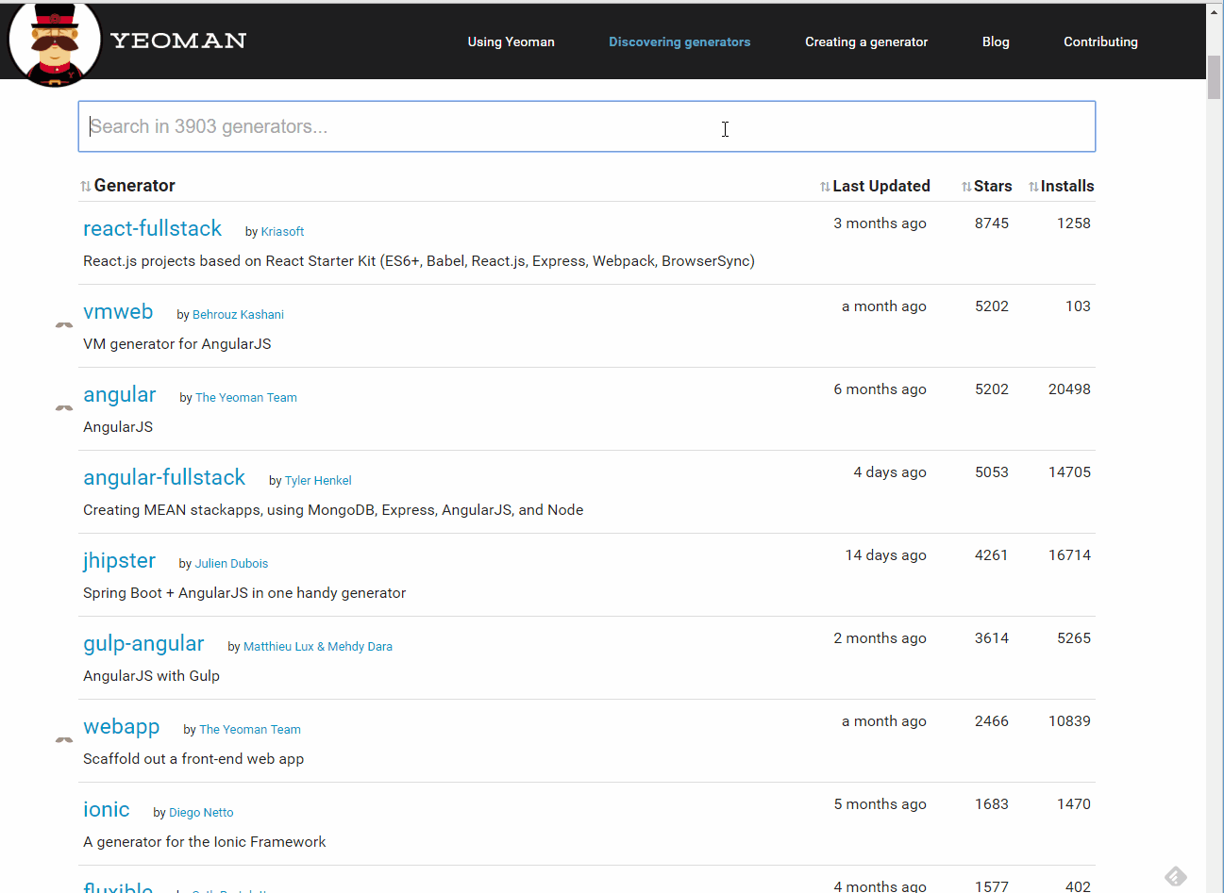Image resolution: width=1224 pixels, height=893 pixels.
Task: Sort by Last Updated arrows icon
Action: click(x=825, y=187)
